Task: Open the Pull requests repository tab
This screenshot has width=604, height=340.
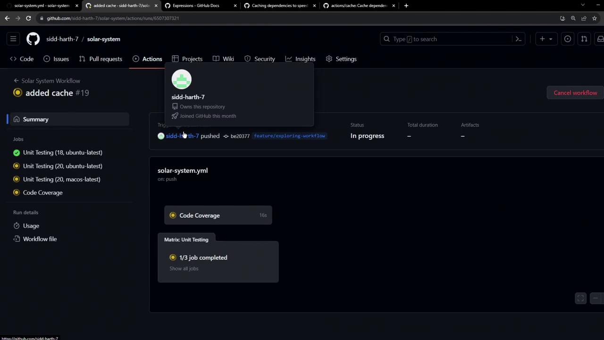Action: pos(101,59)
